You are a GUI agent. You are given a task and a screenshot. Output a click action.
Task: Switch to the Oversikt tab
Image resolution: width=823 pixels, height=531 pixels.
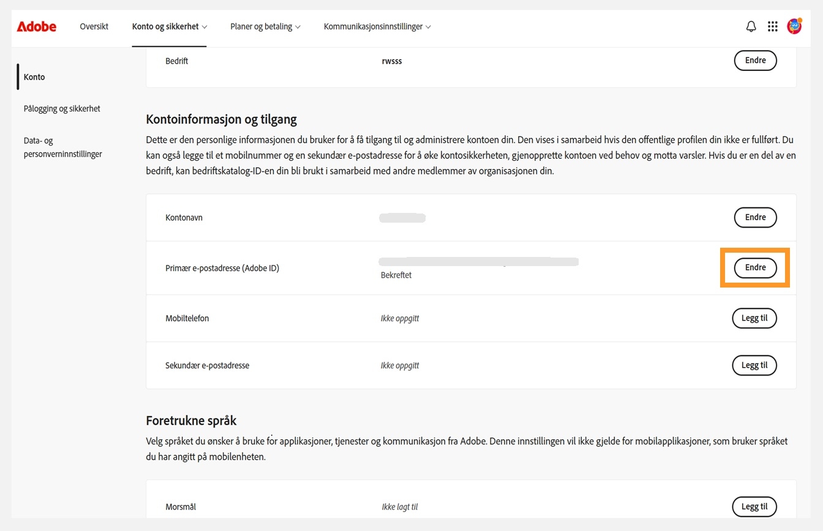tap(94, 26)
